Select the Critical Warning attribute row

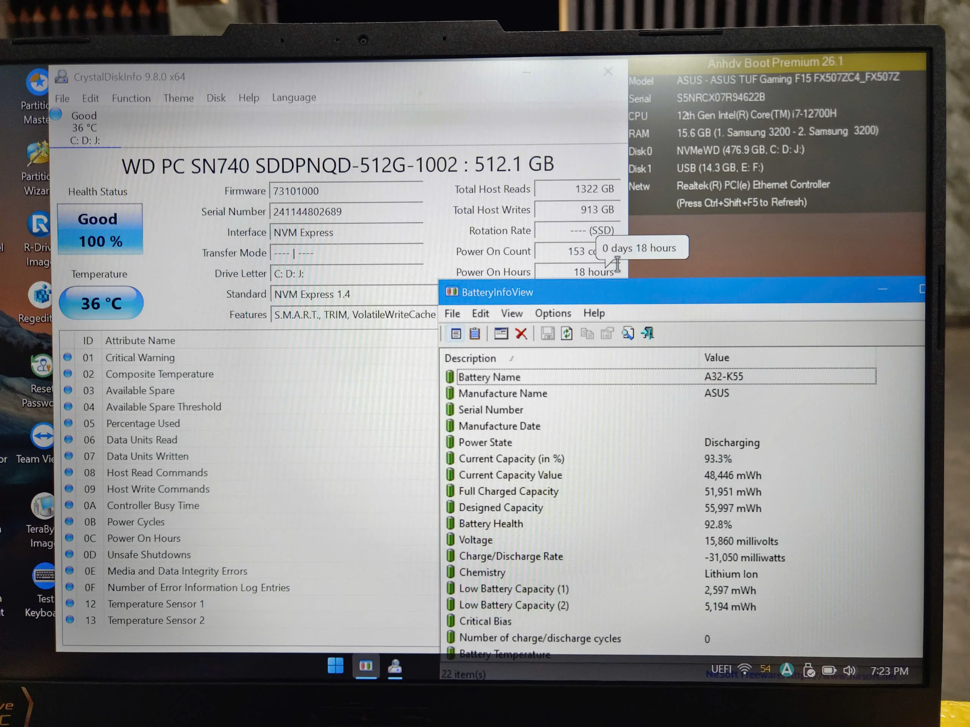[250, 357]
